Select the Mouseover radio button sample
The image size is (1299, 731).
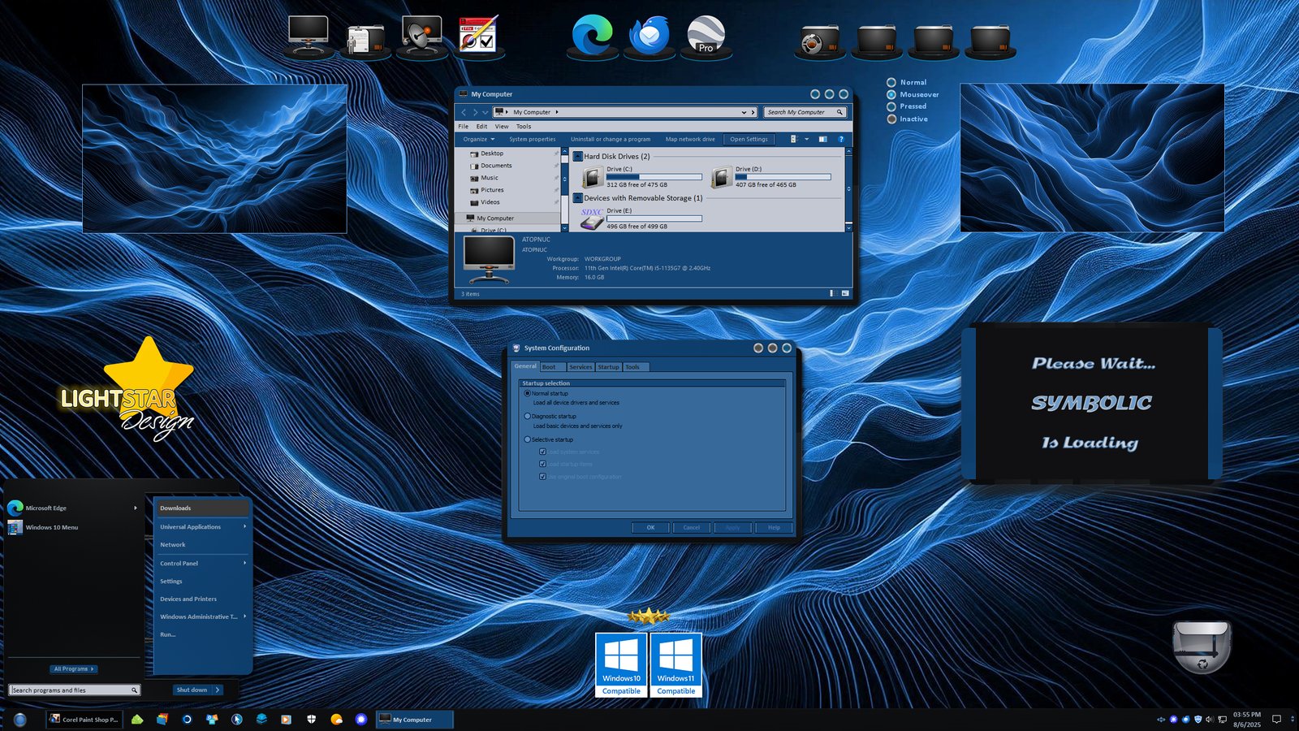coord(891,94)
